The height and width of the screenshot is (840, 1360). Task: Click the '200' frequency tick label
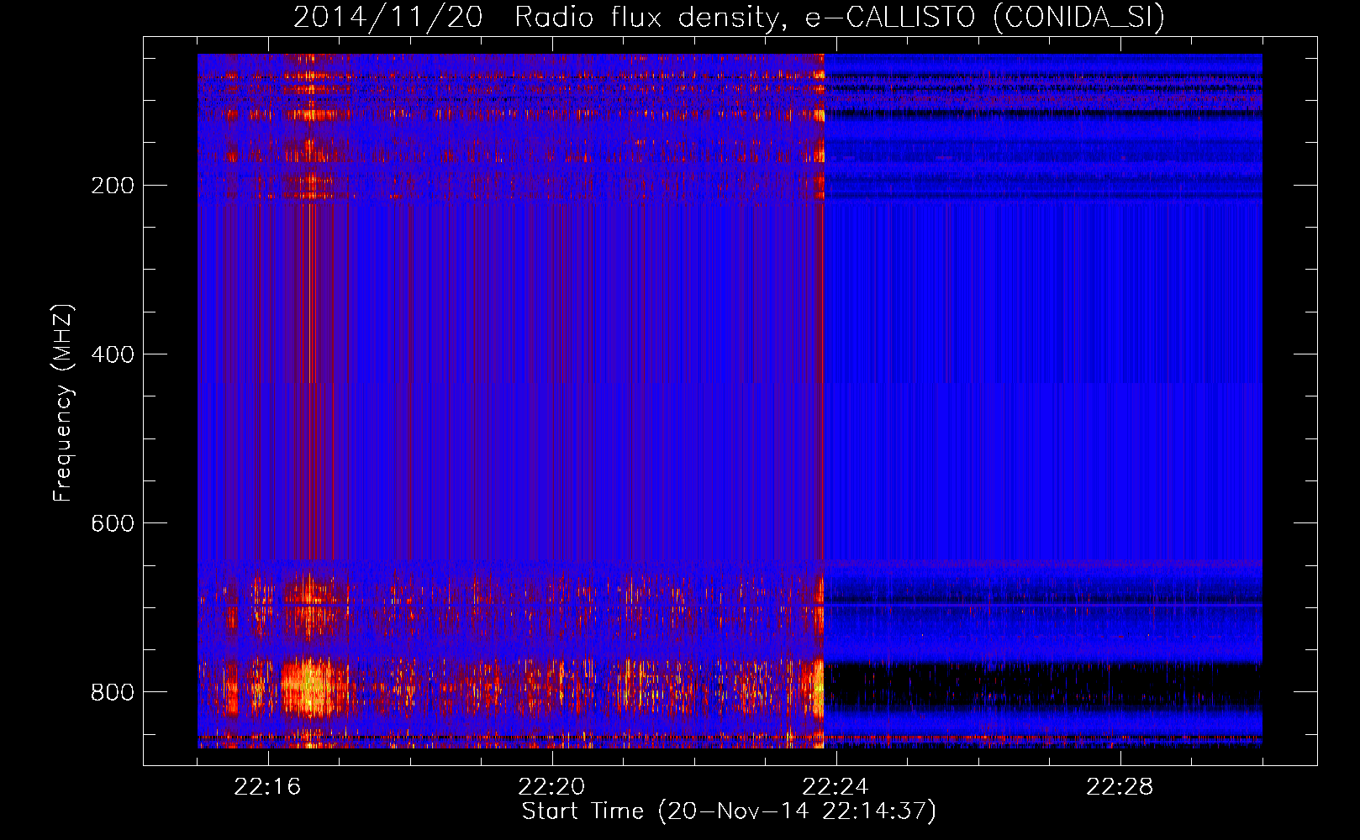[113, 186]
